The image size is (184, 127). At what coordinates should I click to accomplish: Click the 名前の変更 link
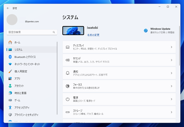pos(93,35)
